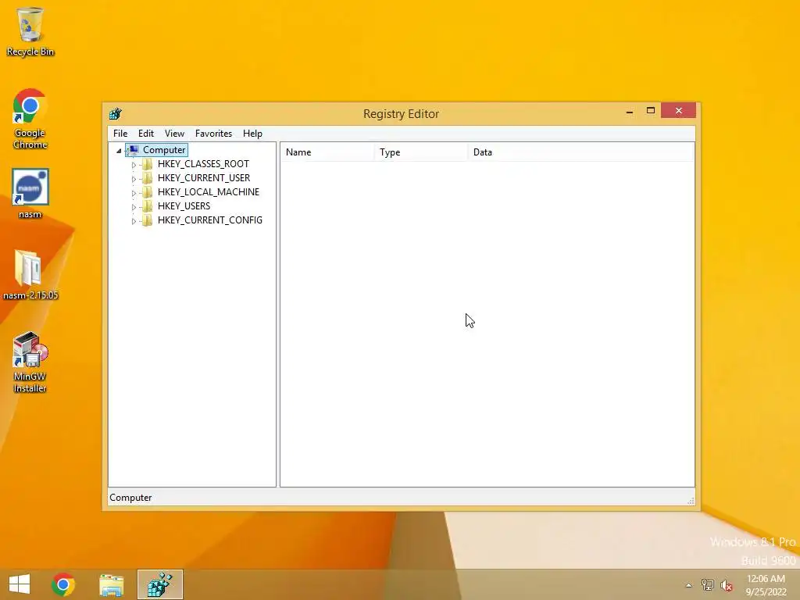Viewport: 800px width, 600px height.
Task: Click the Computer icon in the tree
Action: pos(133,150)
